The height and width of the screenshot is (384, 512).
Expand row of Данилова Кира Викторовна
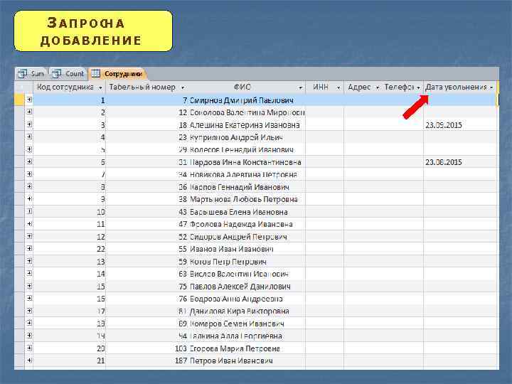tap(29, 311)
